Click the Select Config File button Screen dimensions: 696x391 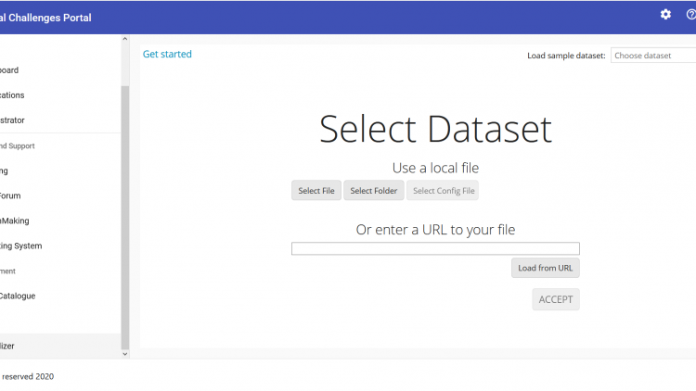(x=443, y=191)
